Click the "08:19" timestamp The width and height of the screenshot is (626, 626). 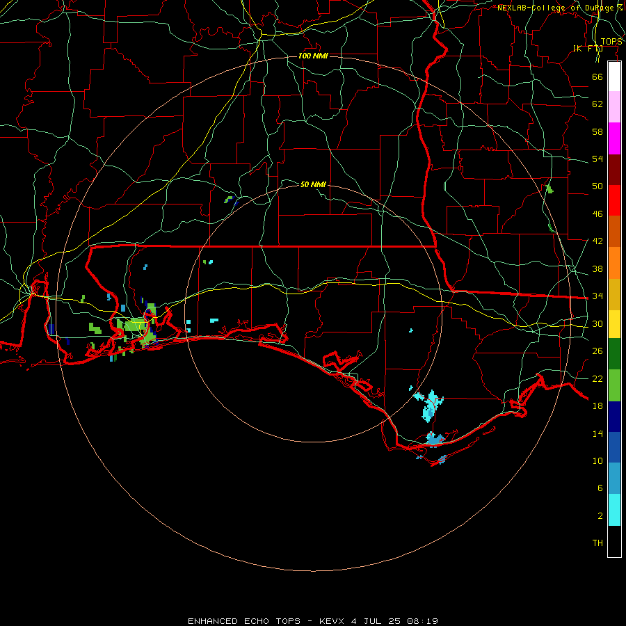pyautogui.click(x=422, y=621)
